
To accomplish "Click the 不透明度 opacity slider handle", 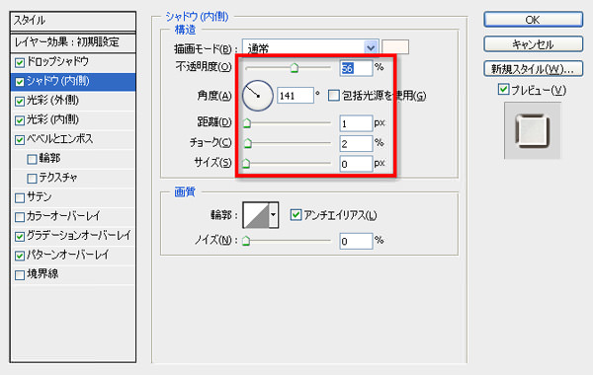I will pos(294,68).
